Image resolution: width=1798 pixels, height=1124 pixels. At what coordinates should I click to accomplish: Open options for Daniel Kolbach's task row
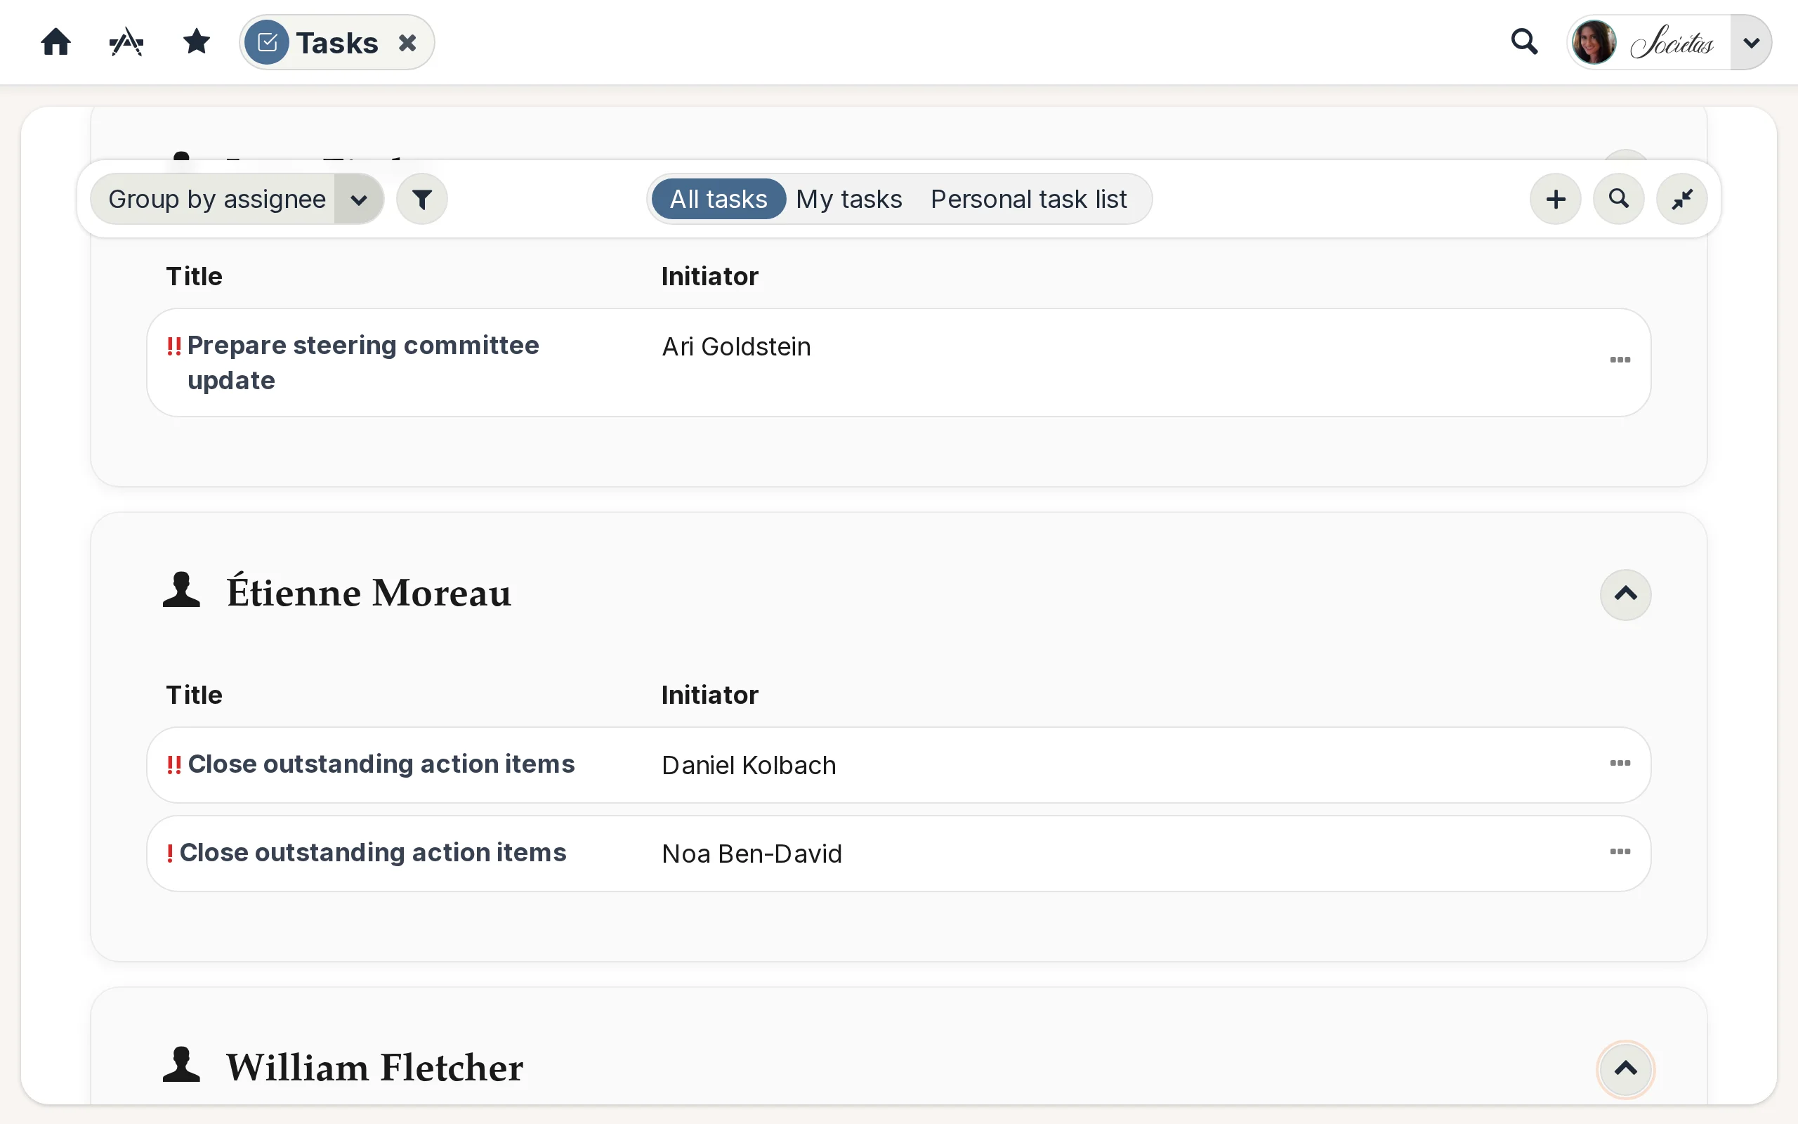[1620, 764]
